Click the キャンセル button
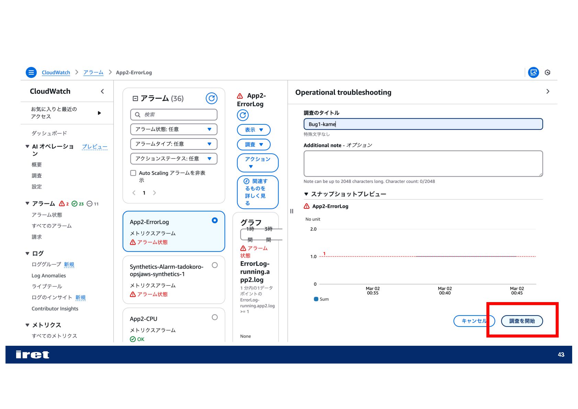The height and width of the screenshot is (409, 578). 474,321
